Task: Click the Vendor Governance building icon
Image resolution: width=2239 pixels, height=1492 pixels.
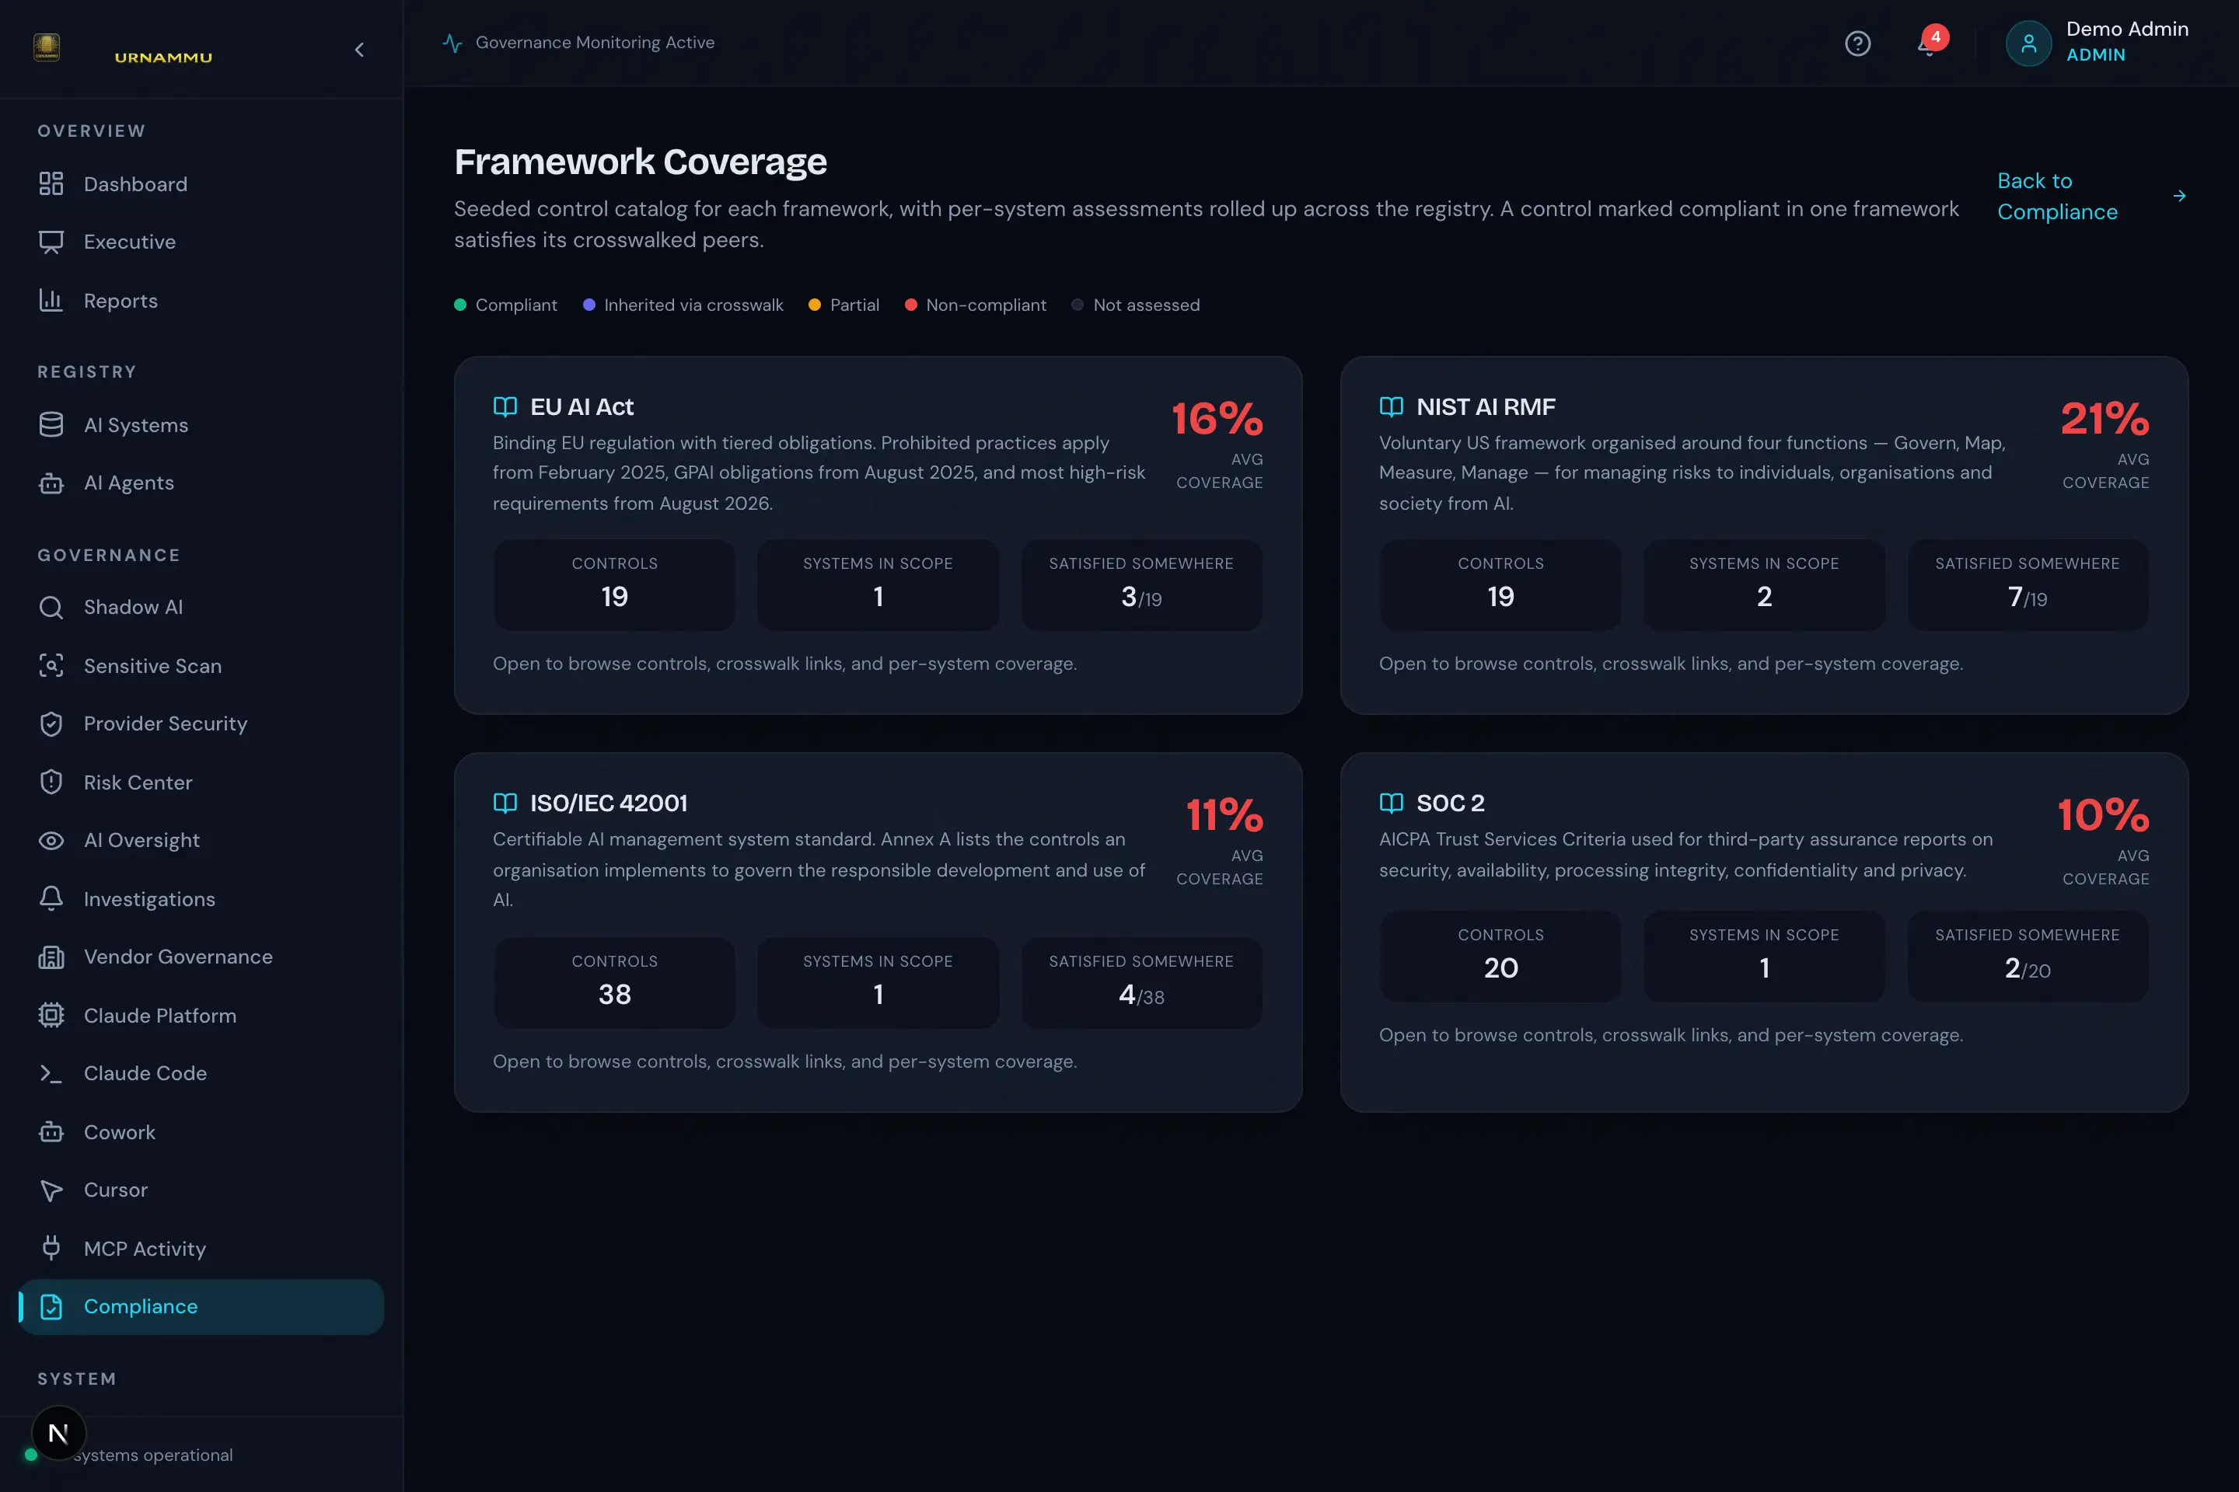Action: [51, 957]
